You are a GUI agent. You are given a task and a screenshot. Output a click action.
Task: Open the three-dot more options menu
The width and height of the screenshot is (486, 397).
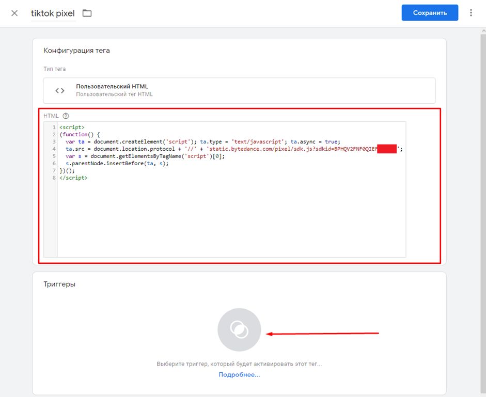point(471,13)
